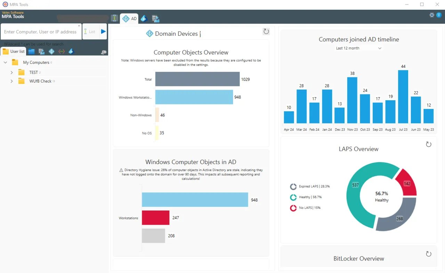Open the Azure pyramid icon in the sidebar tabs

click(x=71, y=51)
